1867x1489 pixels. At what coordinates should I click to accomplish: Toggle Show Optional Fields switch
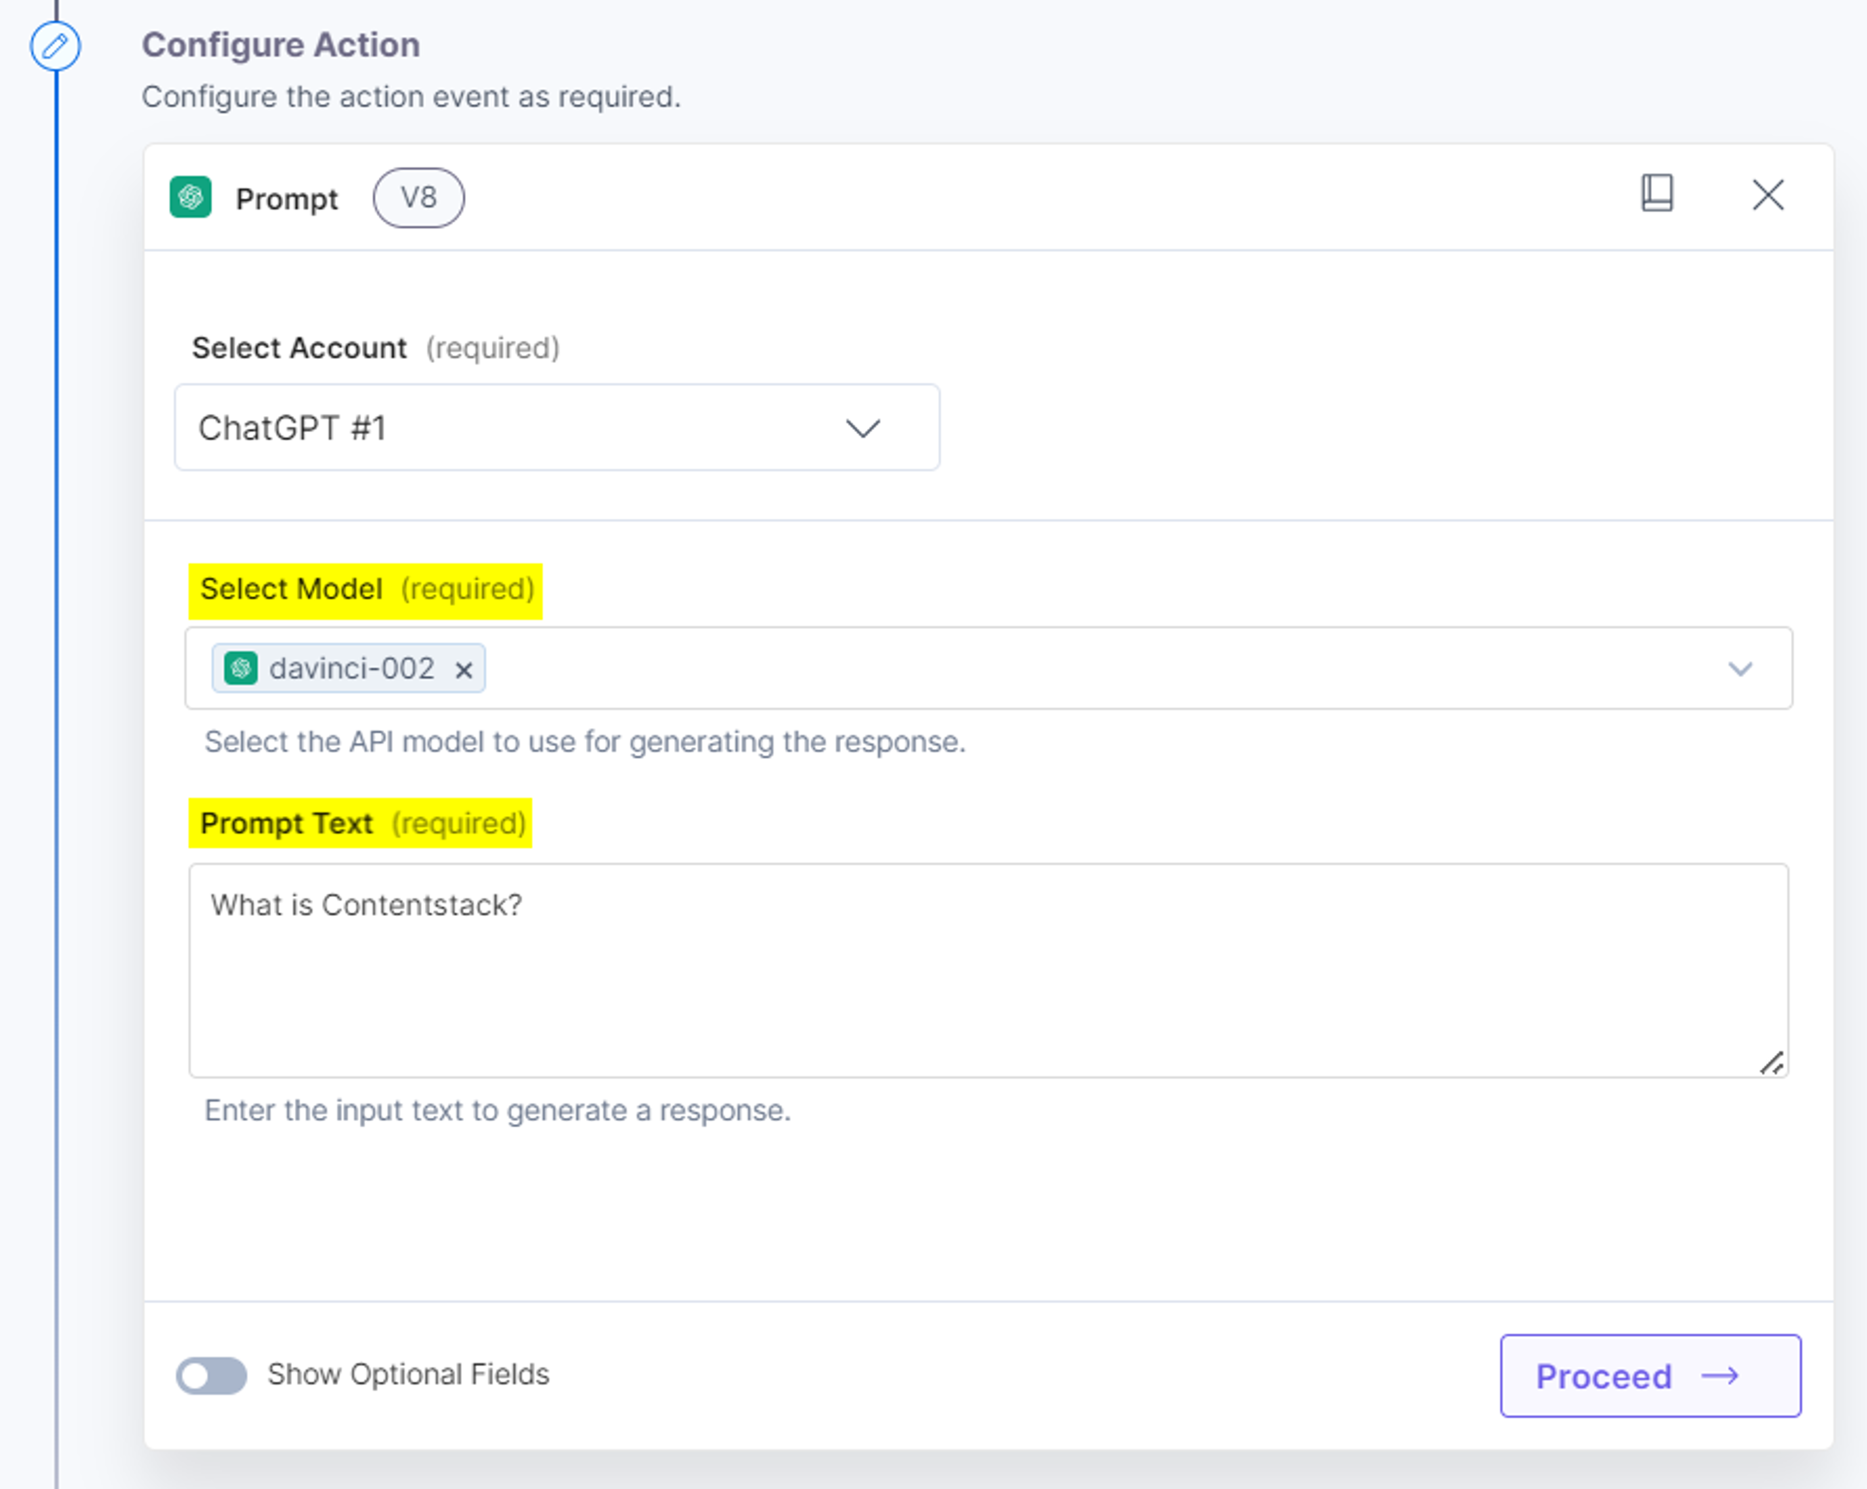pos(211,1376)
